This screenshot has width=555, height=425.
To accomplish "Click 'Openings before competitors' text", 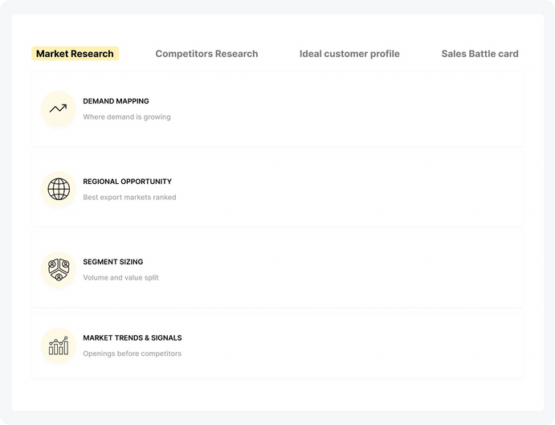I will point(132,353).
